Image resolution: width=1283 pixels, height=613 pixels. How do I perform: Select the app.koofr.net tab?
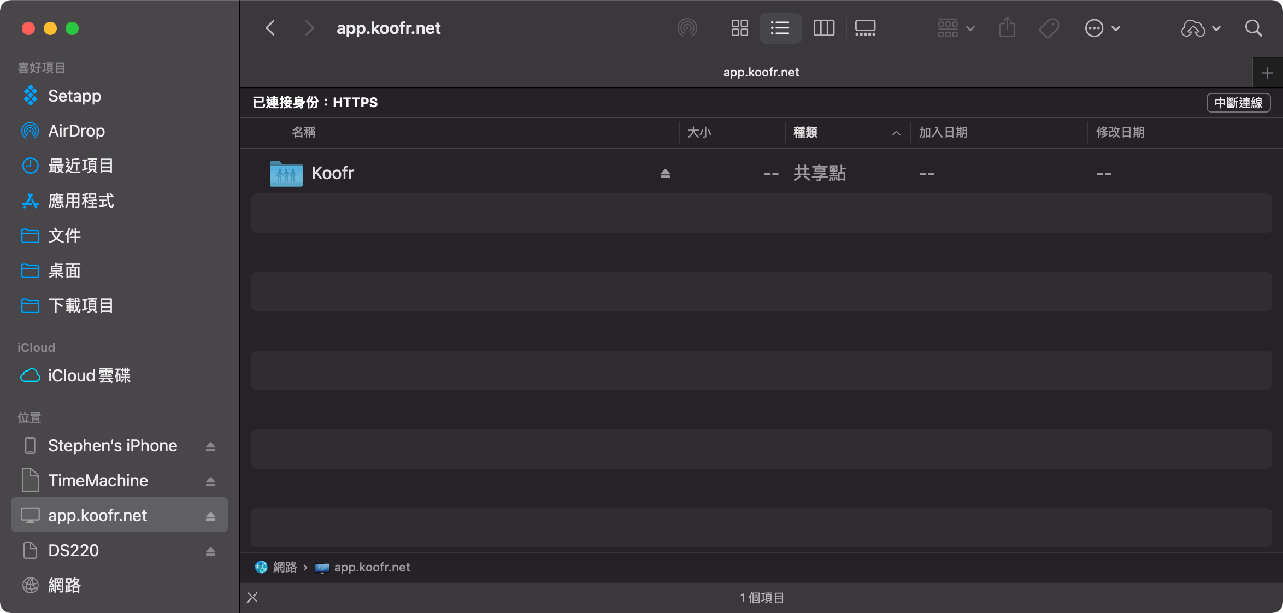(x=761, y=72)
